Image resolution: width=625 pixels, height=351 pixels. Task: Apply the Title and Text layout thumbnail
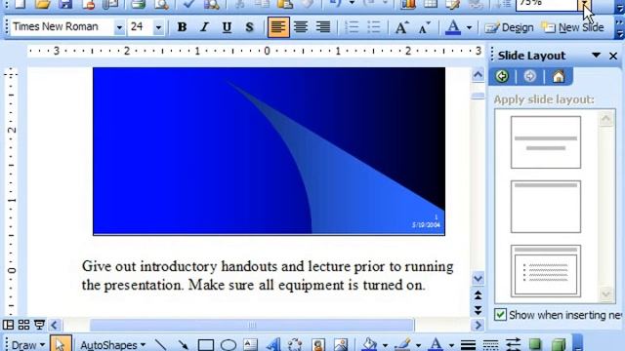click(x=546, y=271)
